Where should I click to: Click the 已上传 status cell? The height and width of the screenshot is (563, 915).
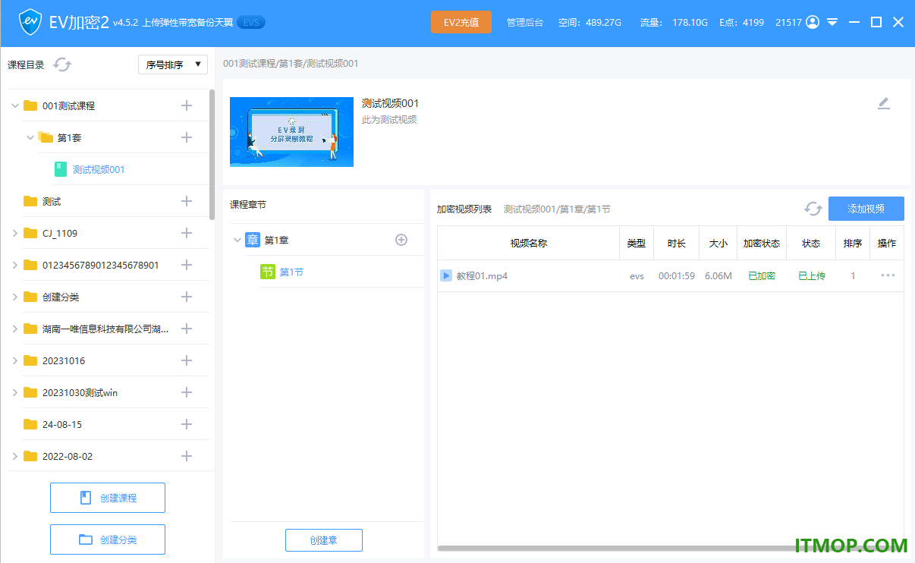tap(812, 275)
